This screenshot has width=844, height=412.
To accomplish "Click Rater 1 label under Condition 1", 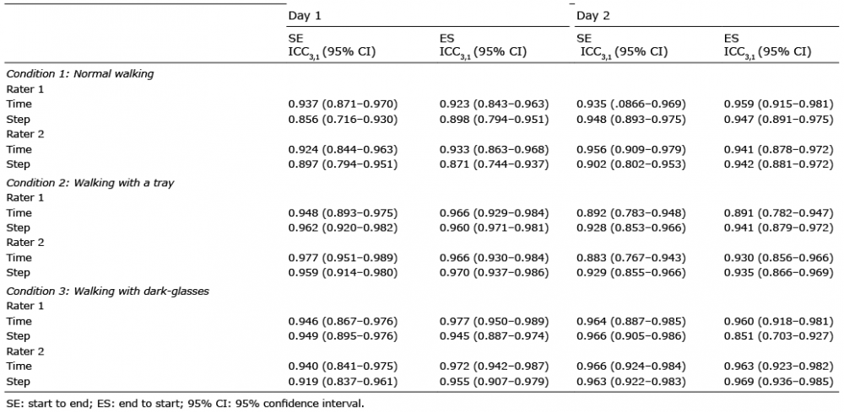I will 25,88.
